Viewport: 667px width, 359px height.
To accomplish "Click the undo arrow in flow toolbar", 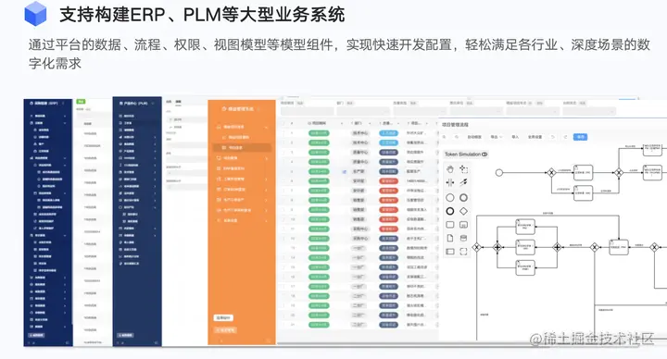I will click(x=553, y=137).
